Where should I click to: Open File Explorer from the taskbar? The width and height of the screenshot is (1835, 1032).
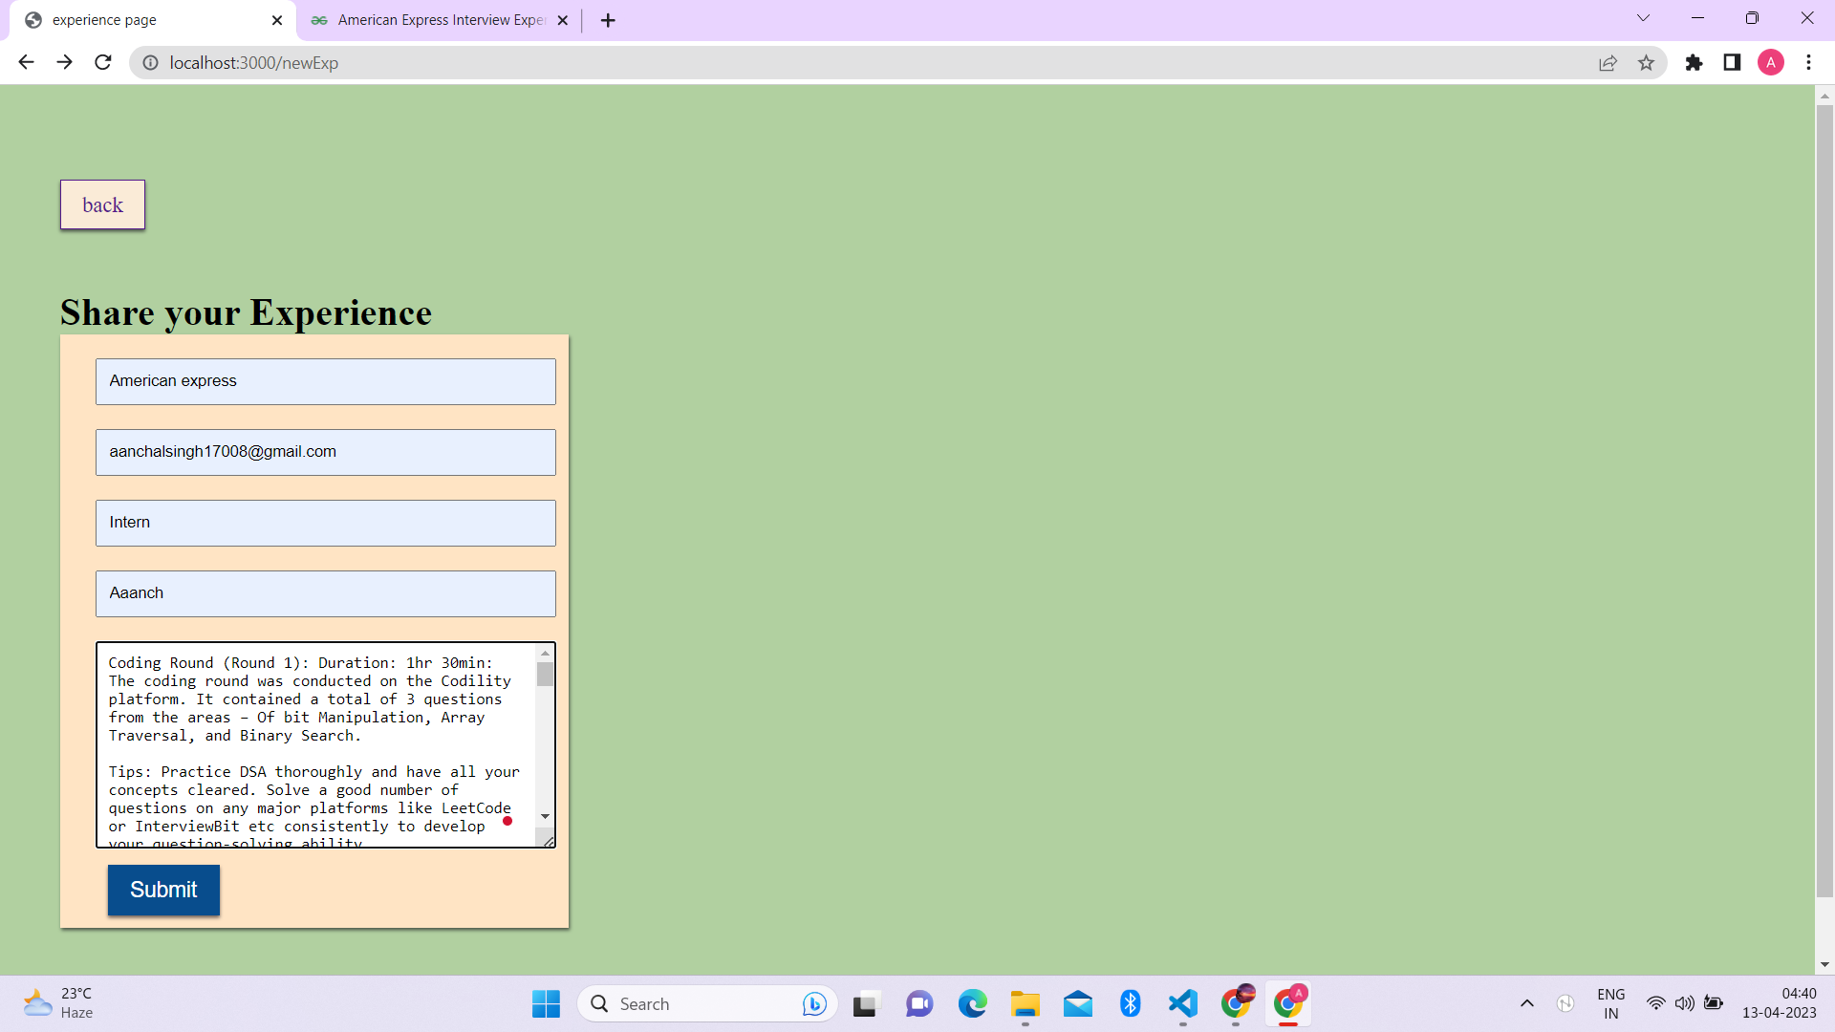1025,1003
